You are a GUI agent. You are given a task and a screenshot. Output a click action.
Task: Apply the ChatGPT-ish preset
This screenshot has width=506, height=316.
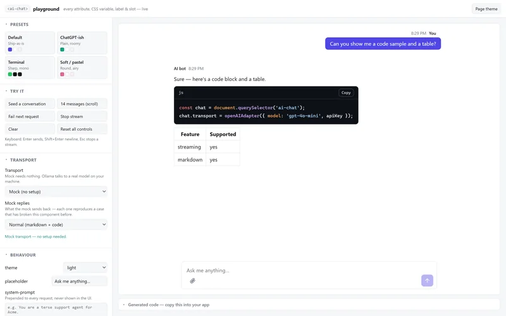82,43
